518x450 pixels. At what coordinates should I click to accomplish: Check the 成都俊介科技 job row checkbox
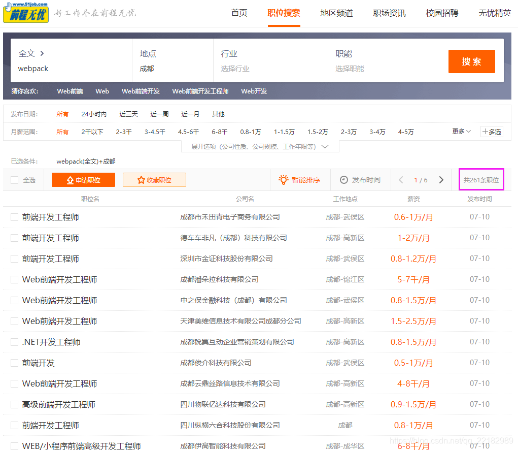click(x=15, y=363)
